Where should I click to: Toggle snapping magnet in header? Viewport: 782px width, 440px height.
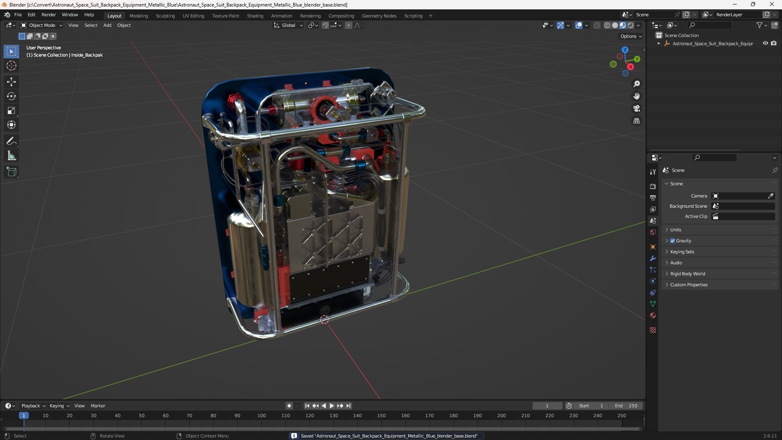coord(325,25)
